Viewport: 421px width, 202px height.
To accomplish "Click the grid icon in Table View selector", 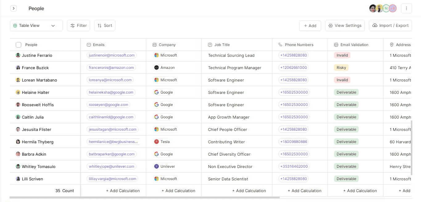I will coord(15,25).
